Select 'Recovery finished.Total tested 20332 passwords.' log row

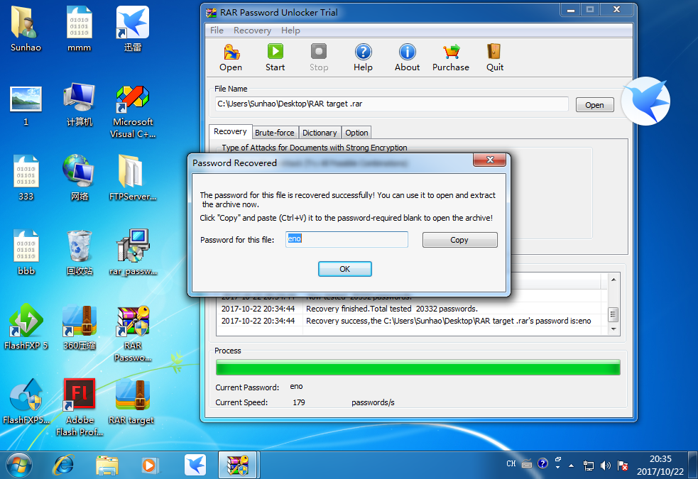[410, 309]
